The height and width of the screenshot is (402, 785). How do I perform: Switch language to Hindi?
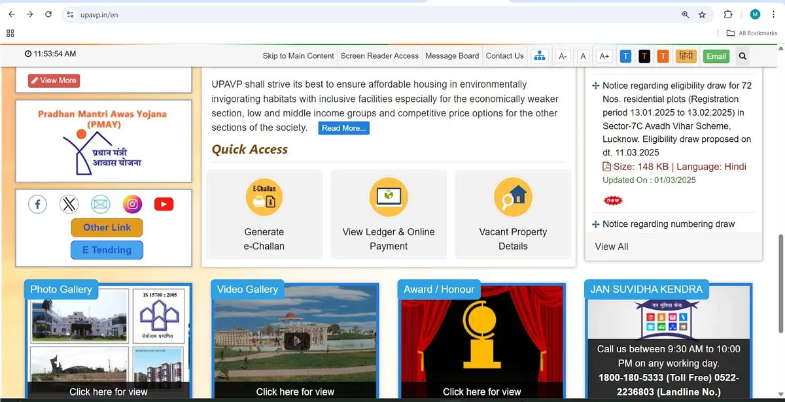(685, 56)
